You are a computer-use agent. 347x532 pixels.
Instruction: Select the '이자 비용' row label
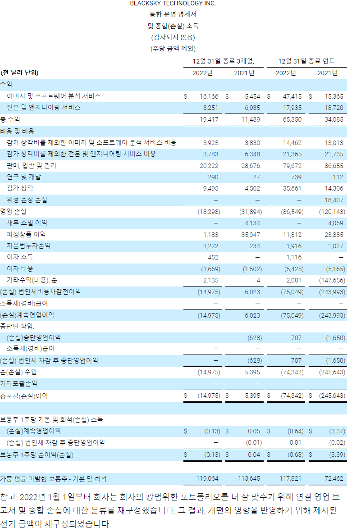pyautogui.click(x=20, y=269)
